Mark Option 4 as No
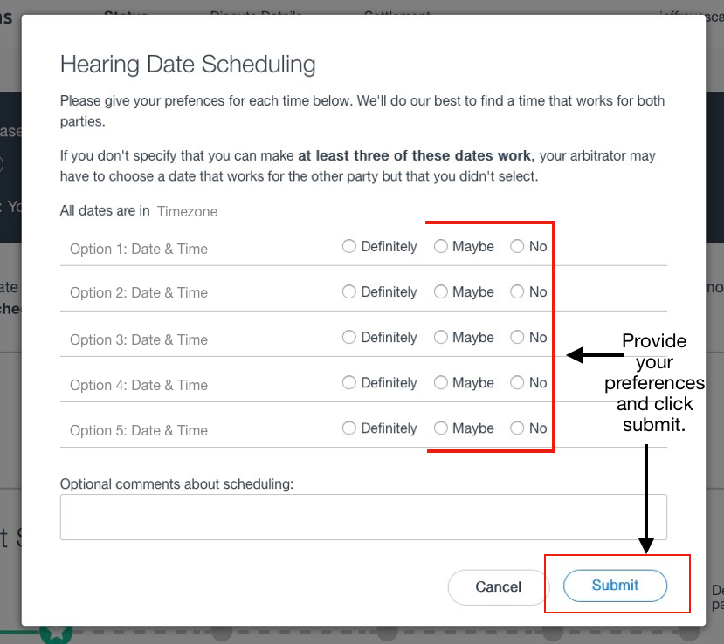Screen dimensions: 724x644 518,383
